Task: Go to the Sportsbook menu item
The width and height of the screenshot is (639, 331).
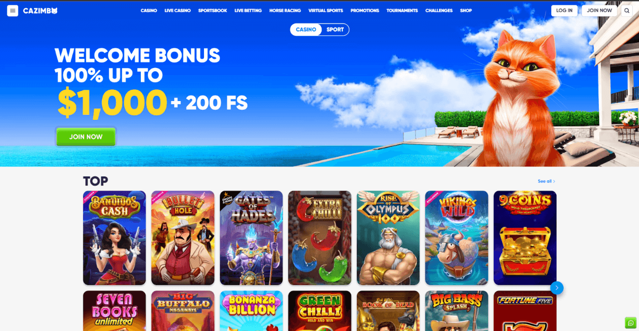Action: click(213, 11)
